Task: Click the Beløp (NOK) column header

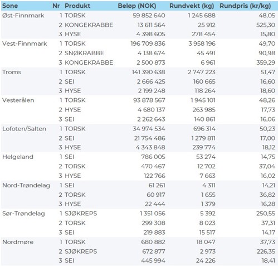Action: click(x=137, y=6)
